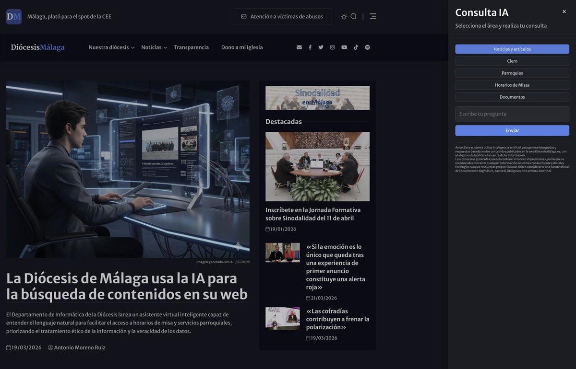This screenshot has height=369, width=576.
Task: Expand the Noticias dropdown menu
Action: [x=154, y=47]
